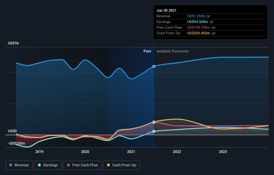The height and width of the screenshot is (175, 274).
Task: Click the teal Earnings legend dot
Action: coord(39,165)
